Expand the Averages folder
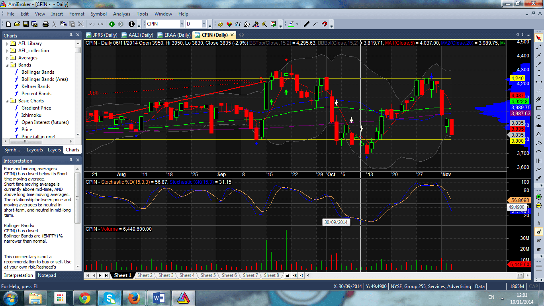The width and height of the screenshot is (544, 306). [x=7, y=58]
